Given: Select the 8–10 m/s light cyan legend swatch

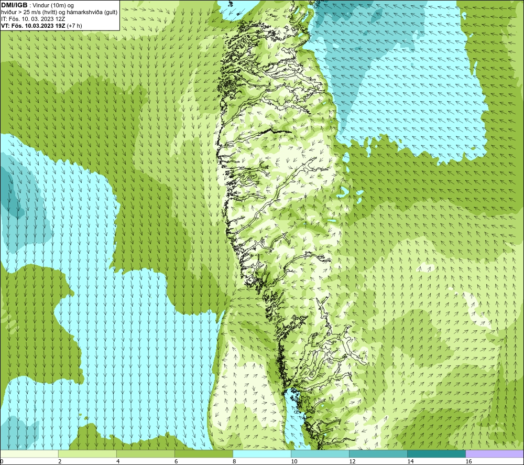Looking at the screenshot, I should [x=262, y=453].
